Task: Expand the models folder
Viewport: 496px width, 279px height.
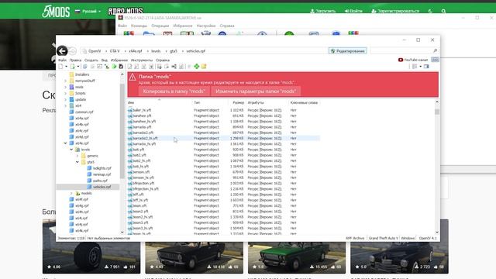Action: [71, 193]
